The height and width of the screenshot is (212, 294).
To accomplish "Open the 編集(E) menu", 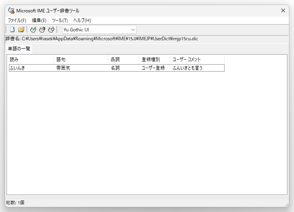I will click(x=39, y=21).
